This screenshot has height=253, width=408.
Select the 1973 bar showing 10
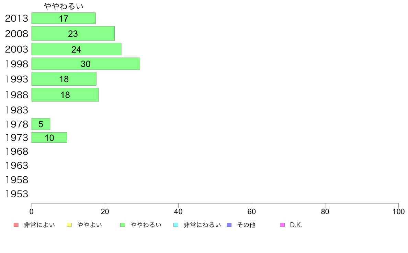[49, 137]
